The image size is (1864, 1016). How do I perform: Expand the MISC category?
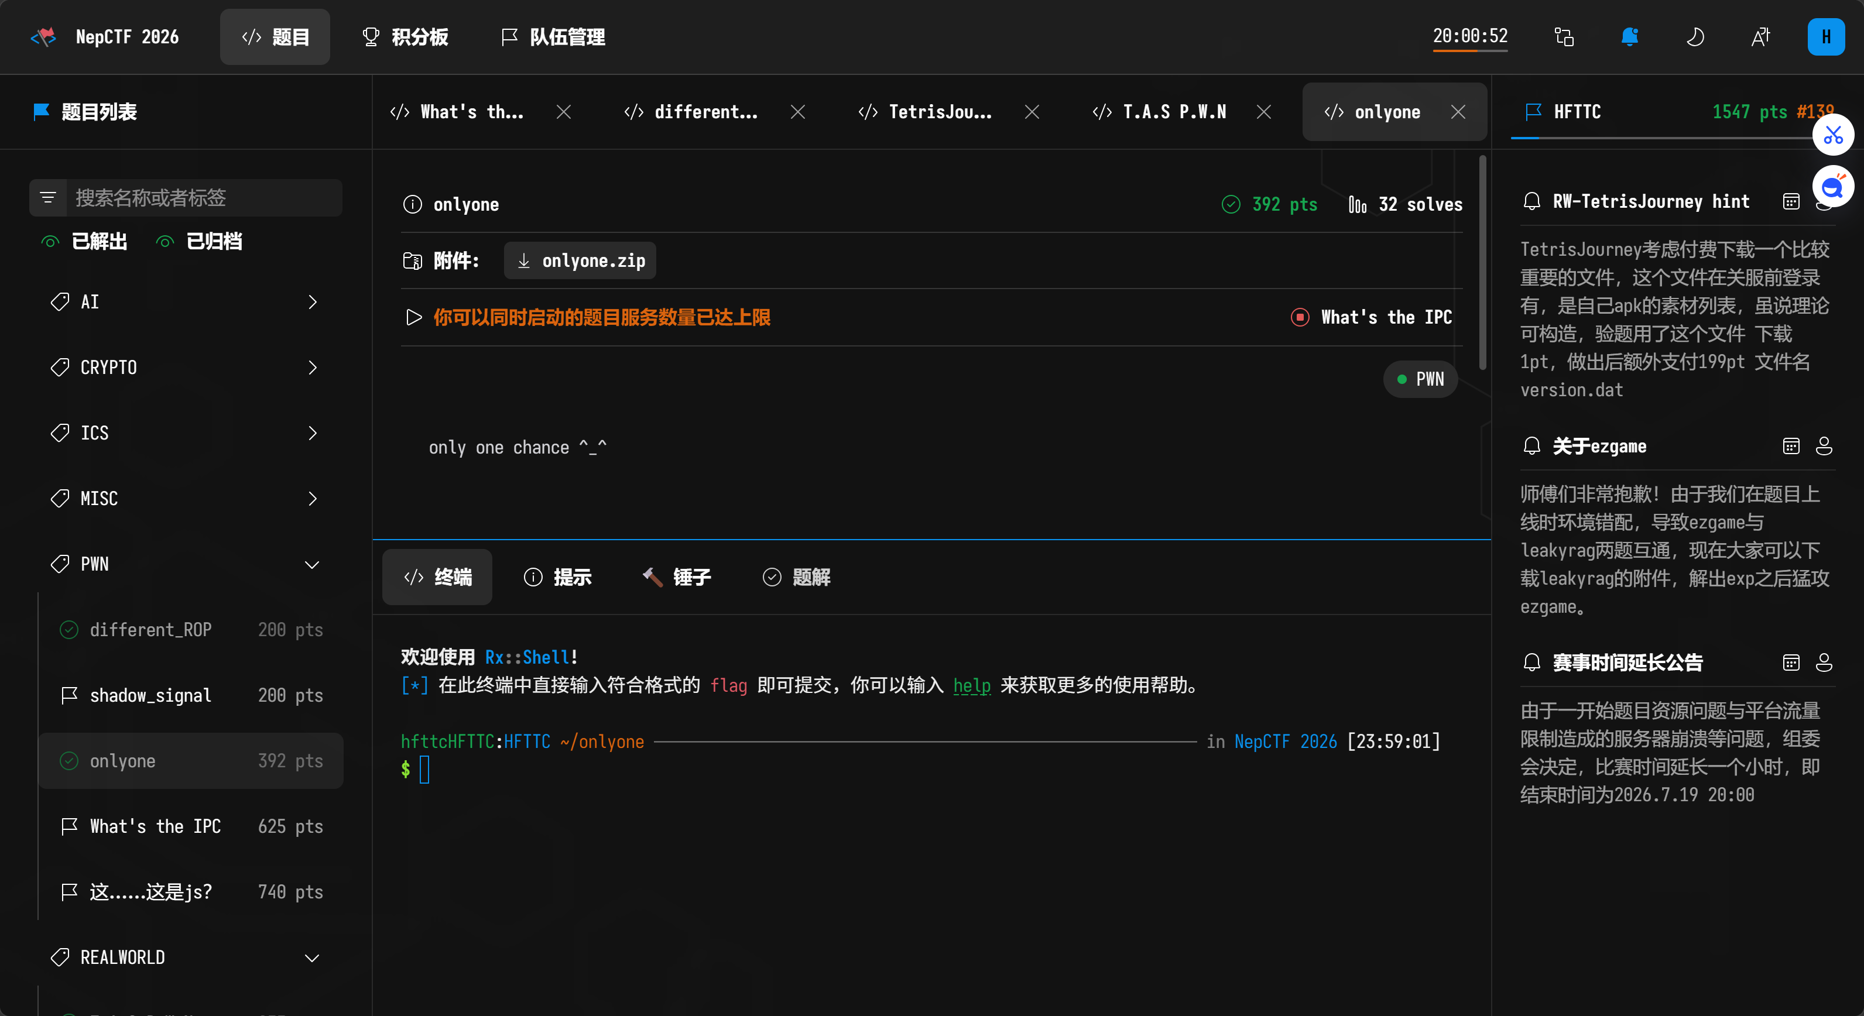pyautogui.click(x=185, y=498)
